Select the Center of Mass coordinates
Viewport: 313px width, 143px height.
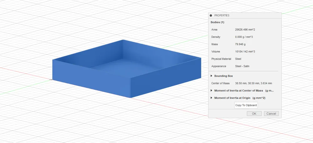click(254, 83)
